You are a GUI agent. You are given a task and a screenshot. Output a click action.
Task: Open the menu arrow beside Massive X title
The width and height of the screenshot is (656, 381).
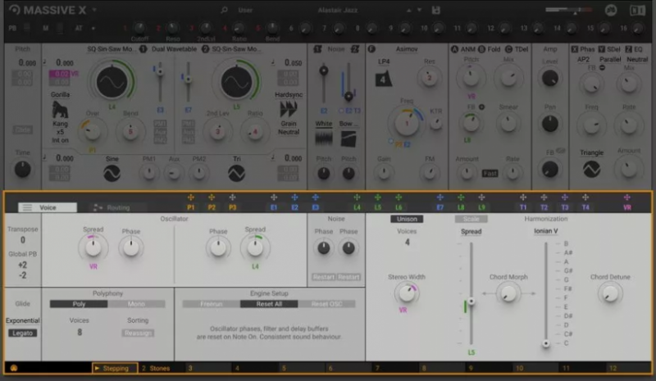pos(94,9)
